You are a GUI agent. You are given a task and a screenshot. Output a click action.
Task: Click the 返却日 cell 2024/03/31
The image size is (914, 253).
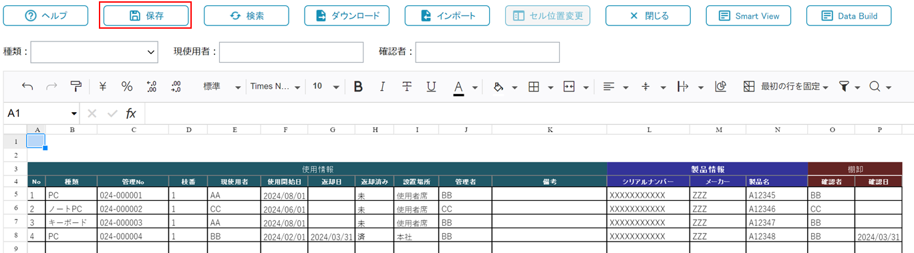point(331,236)
